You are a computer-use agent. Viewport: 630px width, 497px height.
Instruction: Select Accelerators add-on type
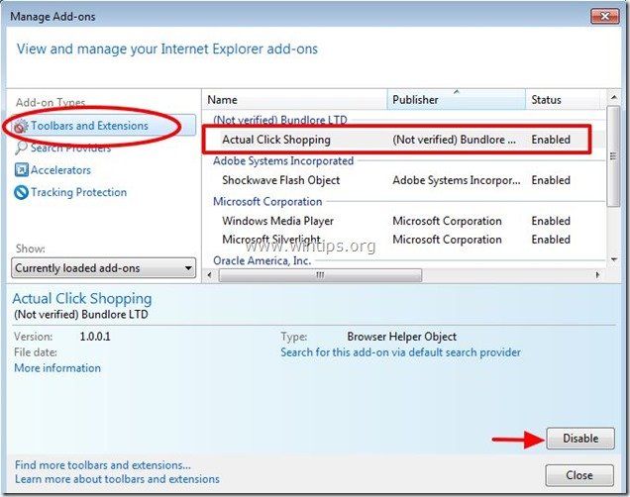pyautogui.click(x=60, y=170)
